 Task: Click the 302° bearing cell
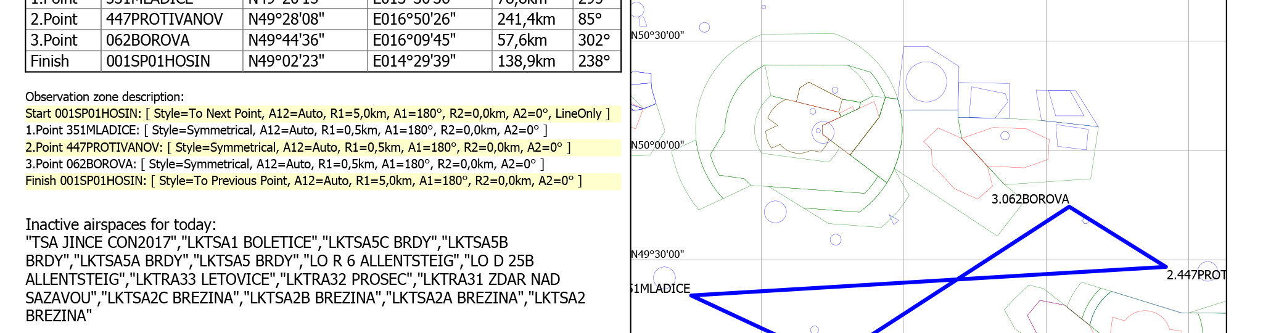593,41
